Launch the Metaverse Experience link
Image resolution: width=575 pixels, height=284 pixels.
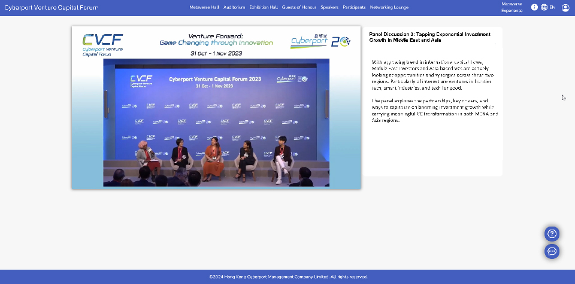(x=512, y=7)
